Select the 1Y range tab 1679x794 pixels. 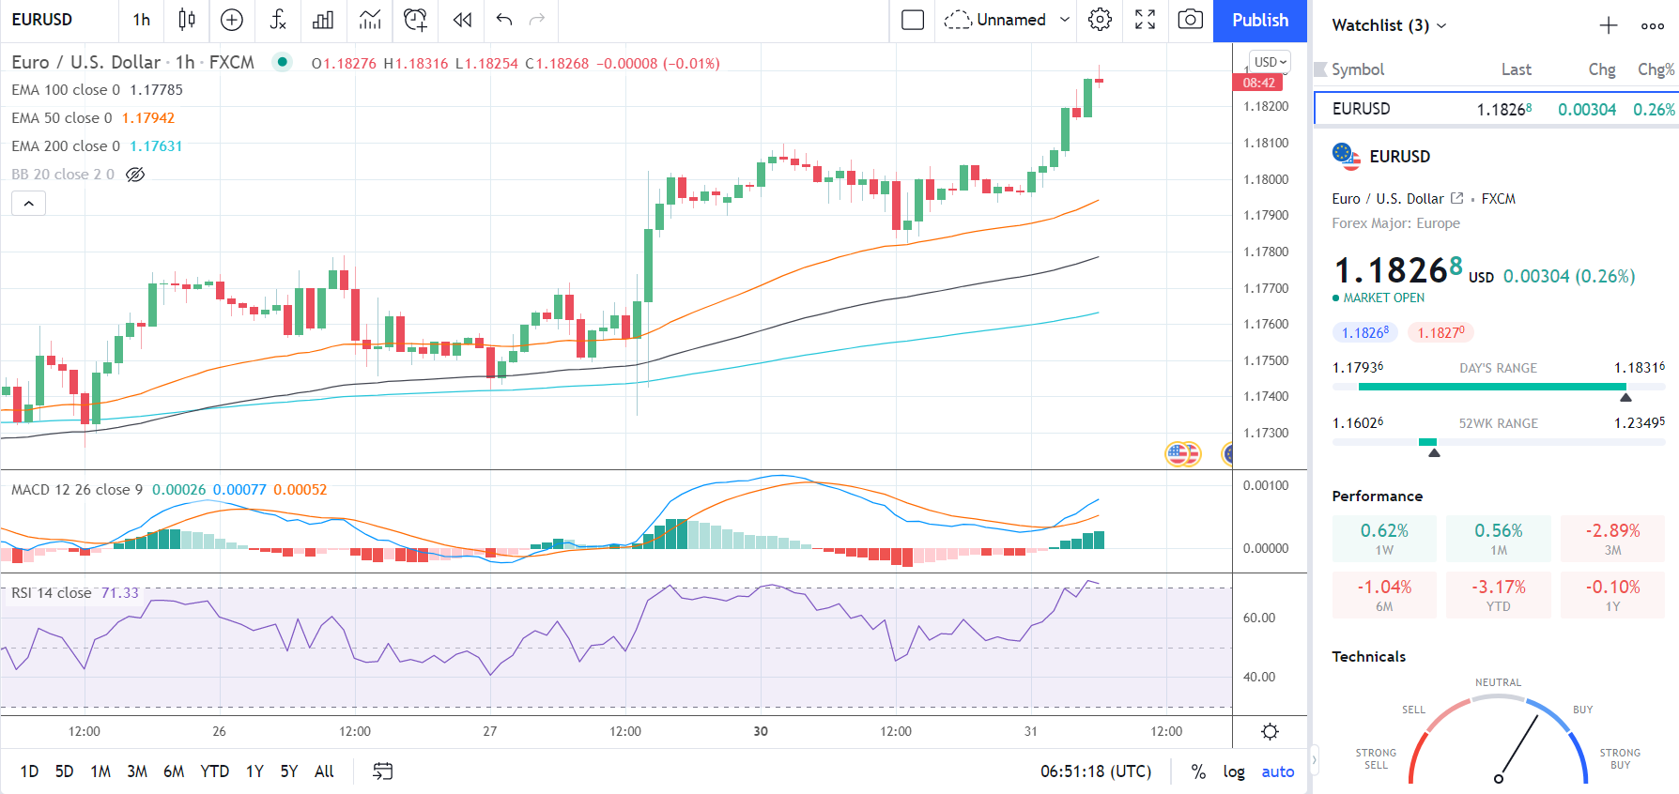[254, 771]
